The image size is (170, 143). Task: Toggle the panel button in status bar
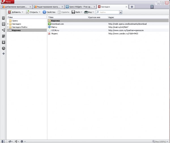pos(3,141)
